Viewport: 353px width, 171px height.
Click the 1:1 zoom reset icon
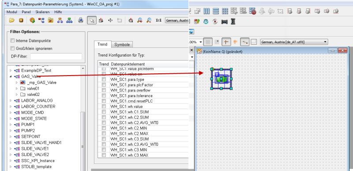(x=158, y=20)
